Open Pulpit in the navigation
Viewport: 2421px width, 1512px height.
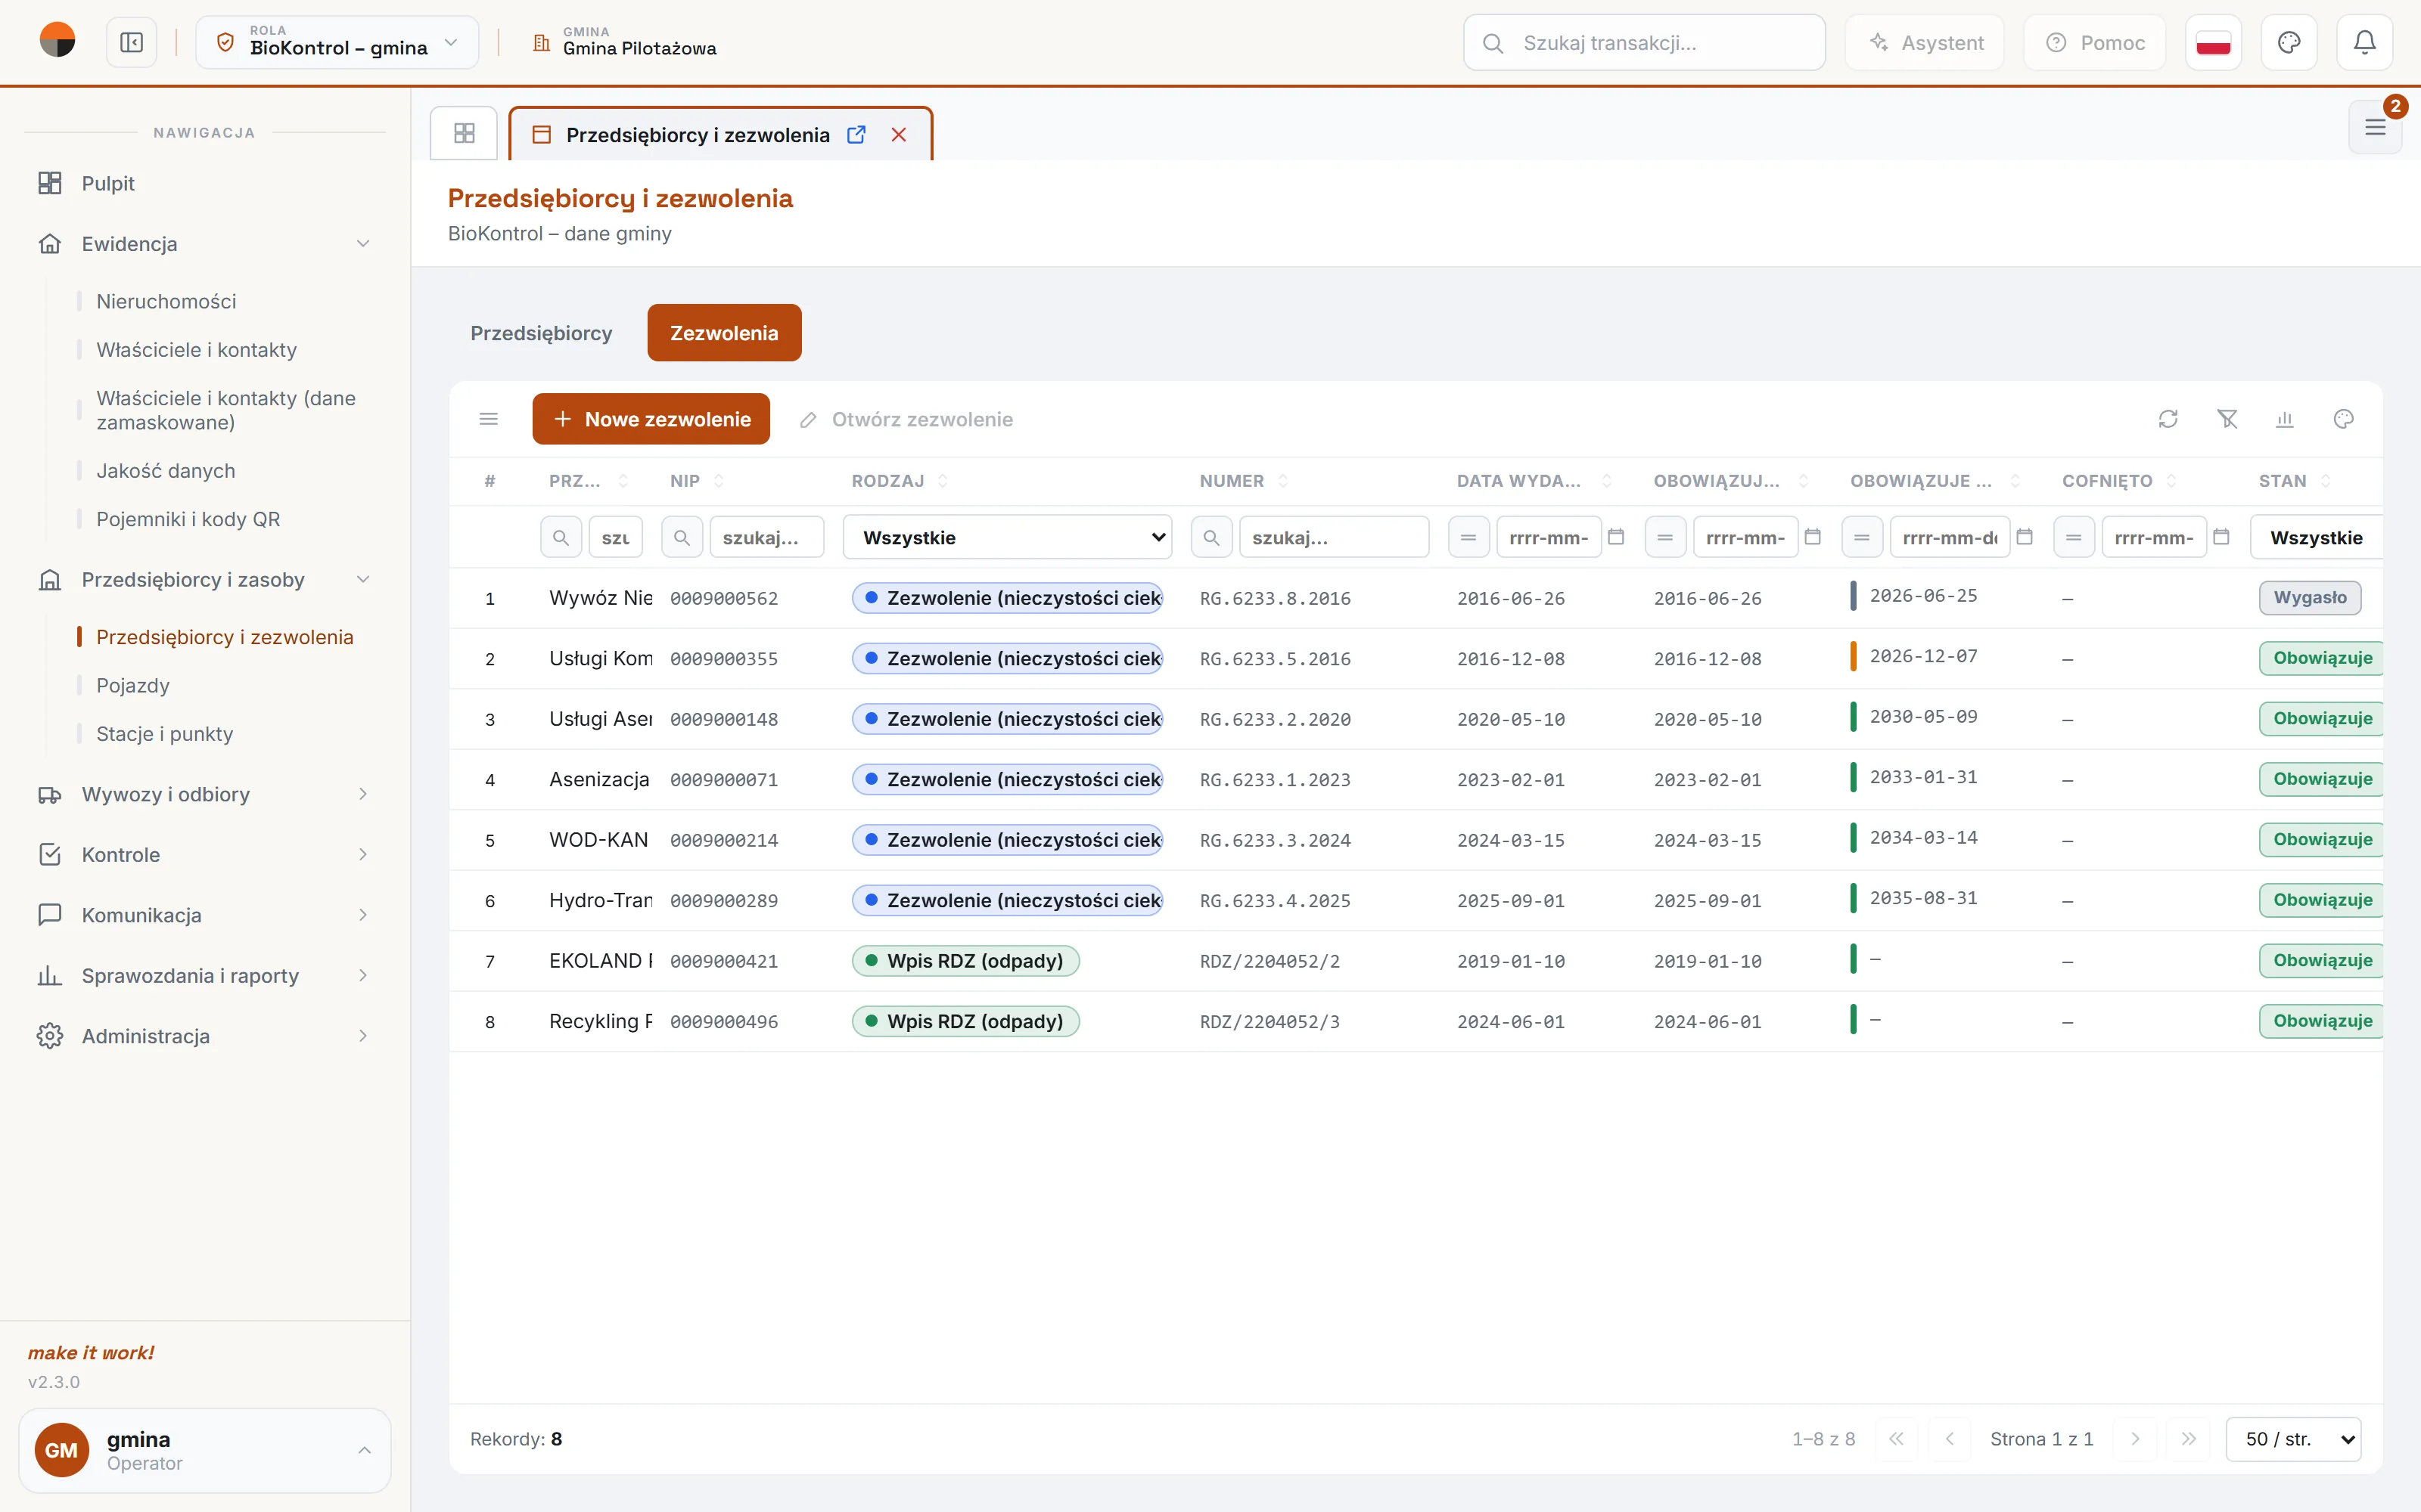(x=205, y=183)
